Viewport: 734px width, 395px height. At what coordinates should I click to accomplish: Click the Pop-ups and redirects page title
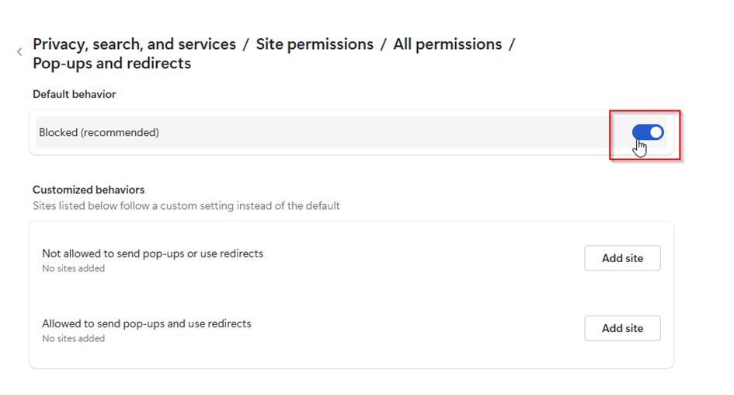[112, 64]
